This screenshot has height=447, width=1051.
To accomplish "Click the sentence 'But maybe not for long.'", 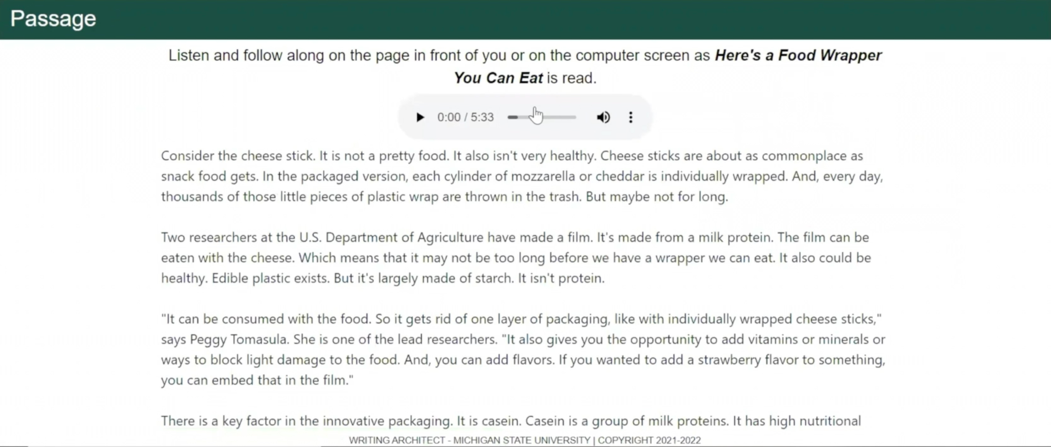I will click(657, 196).
